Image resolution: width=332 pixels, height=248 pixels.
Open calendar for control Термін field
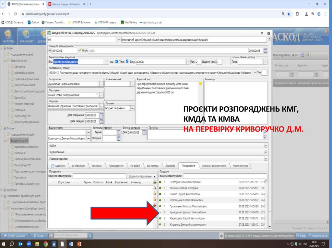[x=119, y=132]
